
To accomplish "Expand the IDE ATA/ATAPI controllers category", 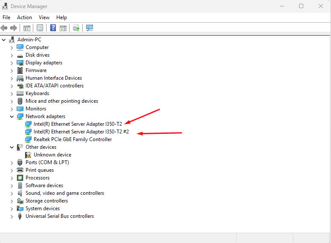I will click(x=12, y=86).
